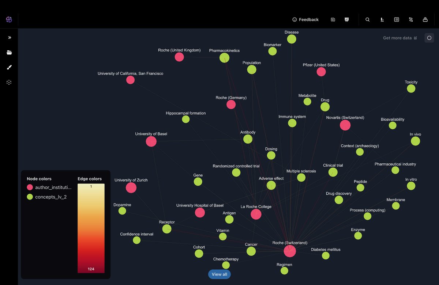Viewport: 439px width, 285px height.
Task: Select the Dosing node
Action: [271, 156]
